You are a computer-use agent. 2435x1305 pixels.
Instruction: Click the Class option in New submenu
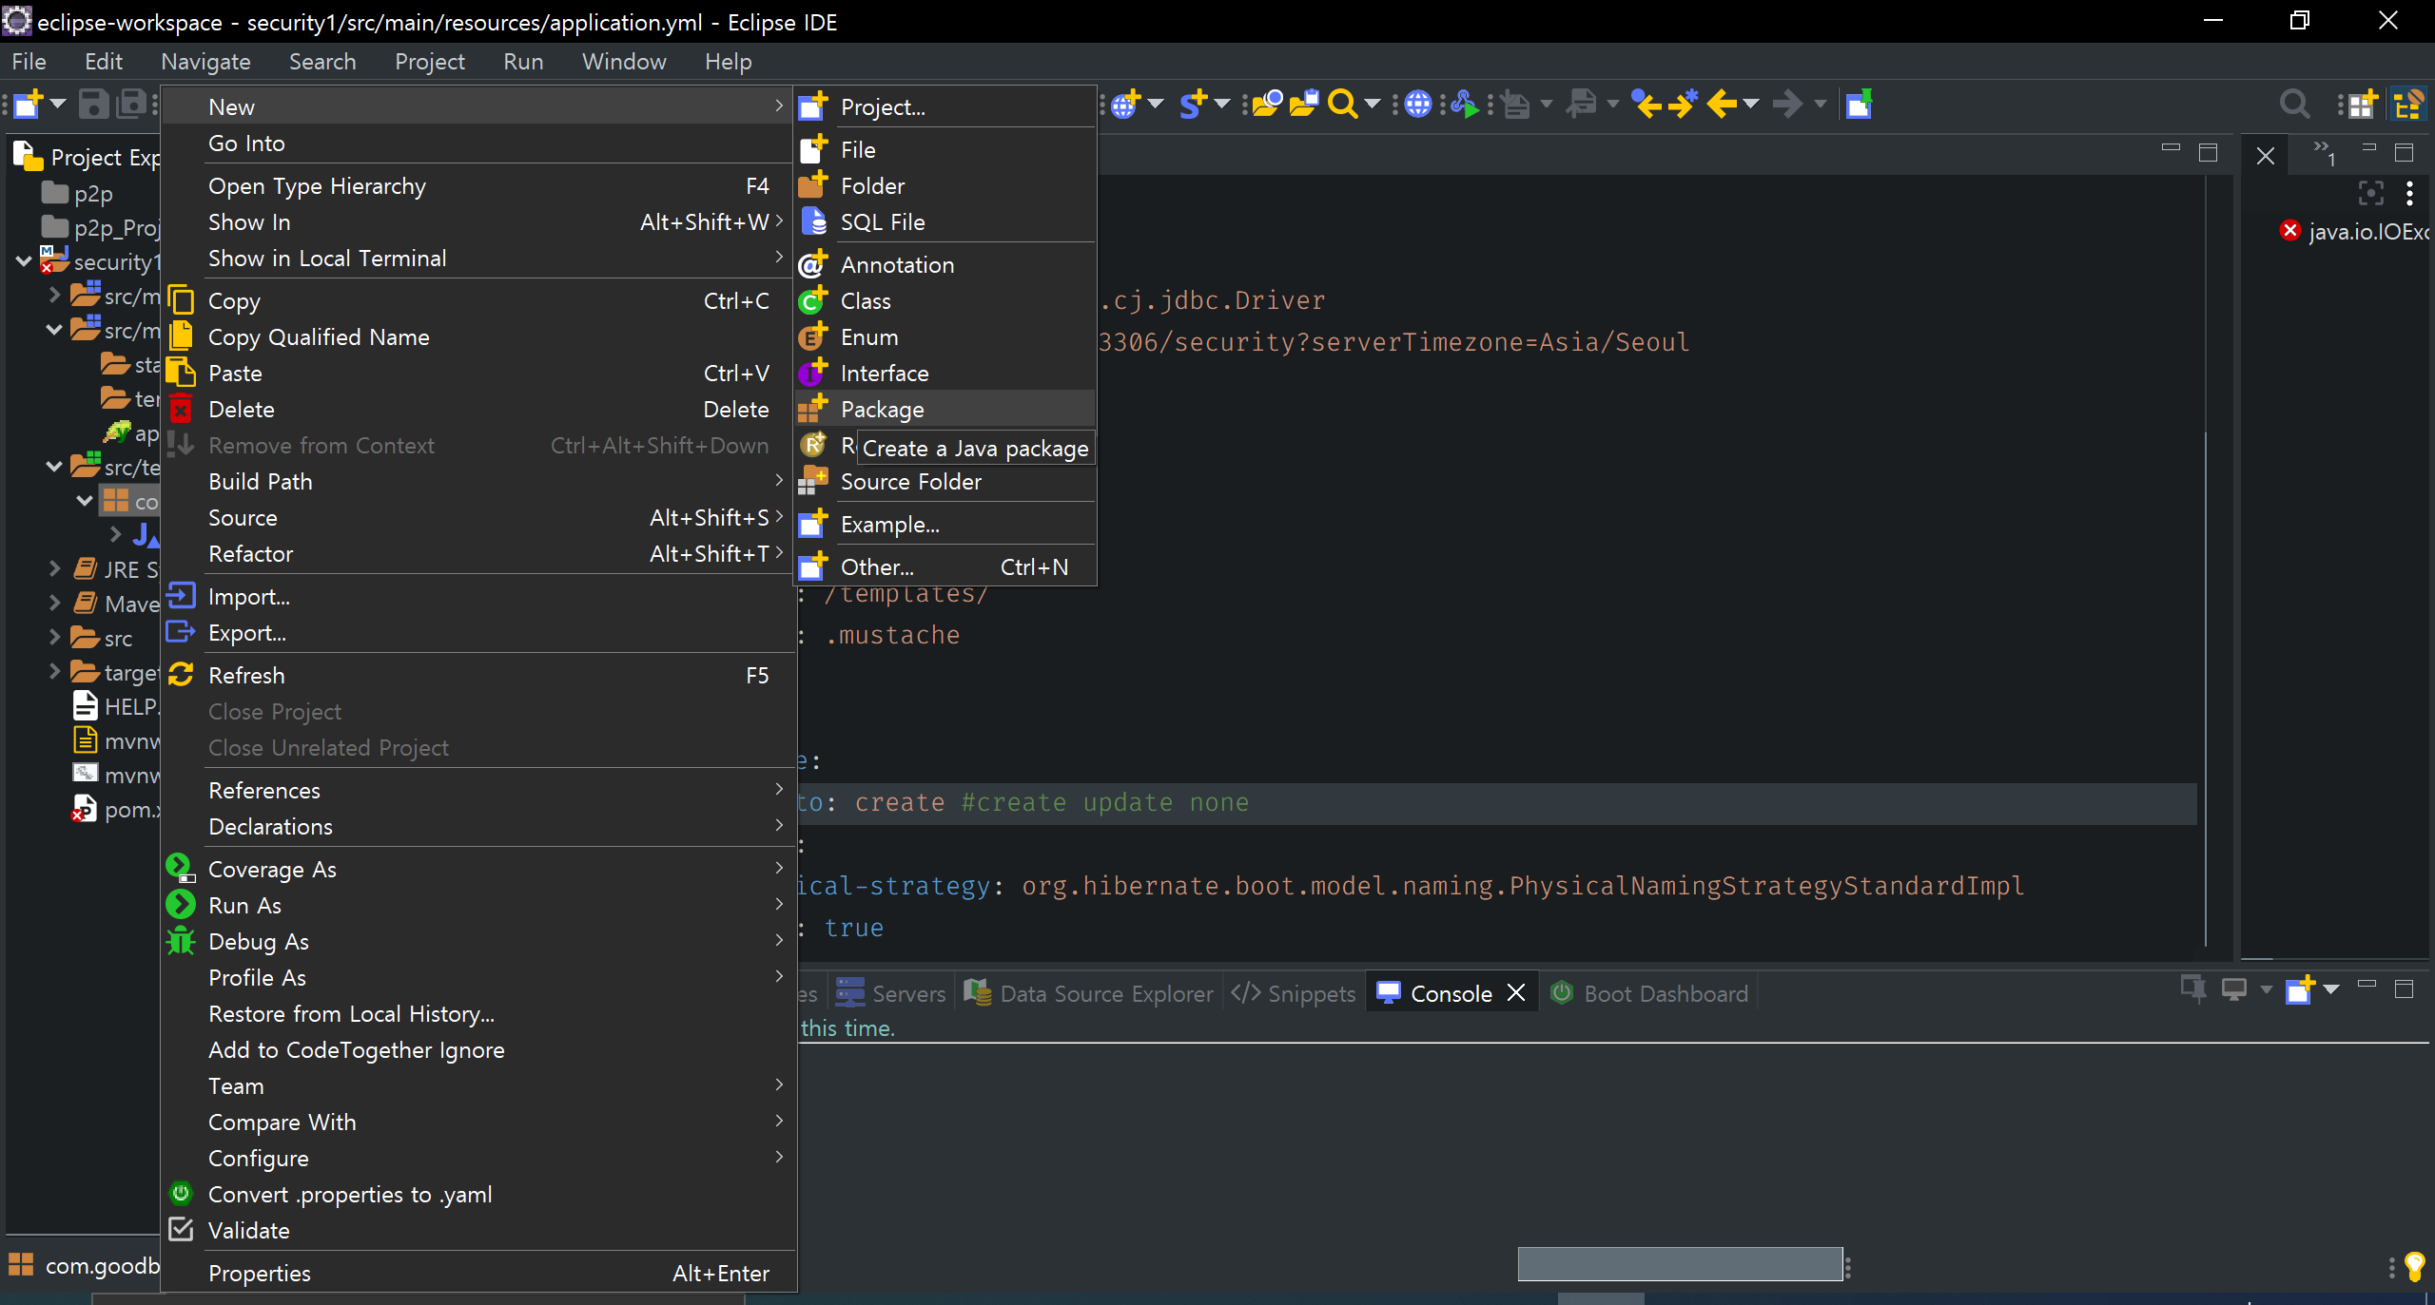coord(865,301)
